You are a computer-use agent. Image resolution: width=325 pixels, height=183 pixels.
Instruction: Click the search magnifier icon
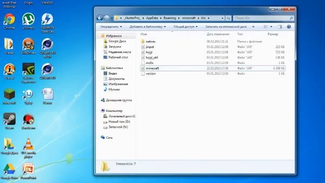point(291,18)
